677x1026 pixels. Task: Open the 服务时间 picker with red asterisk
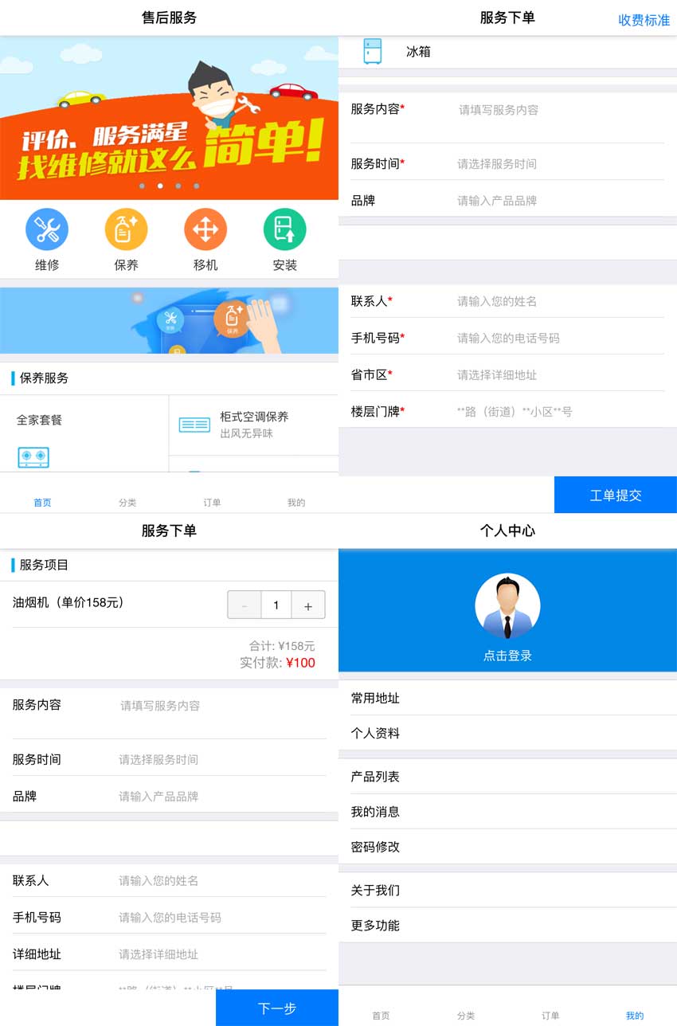coord(559,164)
